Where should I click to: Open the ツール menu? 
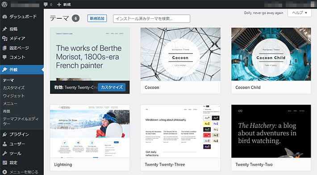pyautogui.click(x=22, y=153)
